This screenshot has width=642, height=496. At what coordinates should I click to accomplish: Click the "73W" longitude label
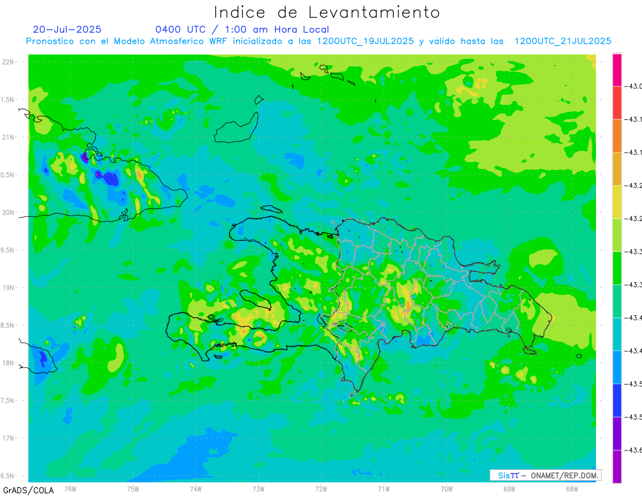(258, 489)
